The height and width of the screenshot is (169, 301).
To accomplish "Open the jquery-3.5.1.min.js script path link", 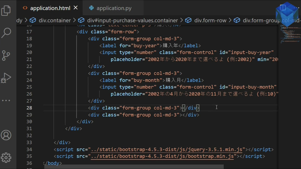I will coord(166,150).
